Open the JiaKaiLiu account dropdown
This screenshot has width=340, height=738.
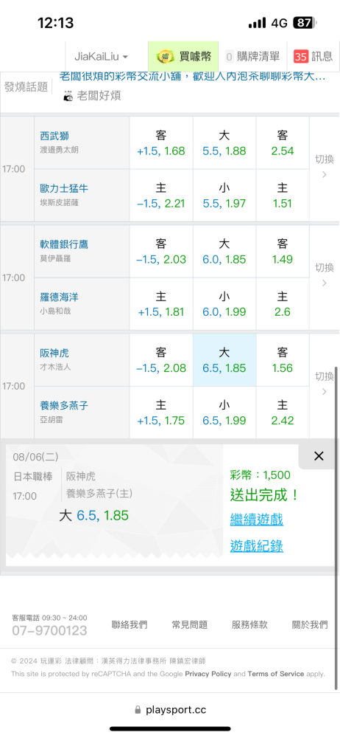[101, 57]
